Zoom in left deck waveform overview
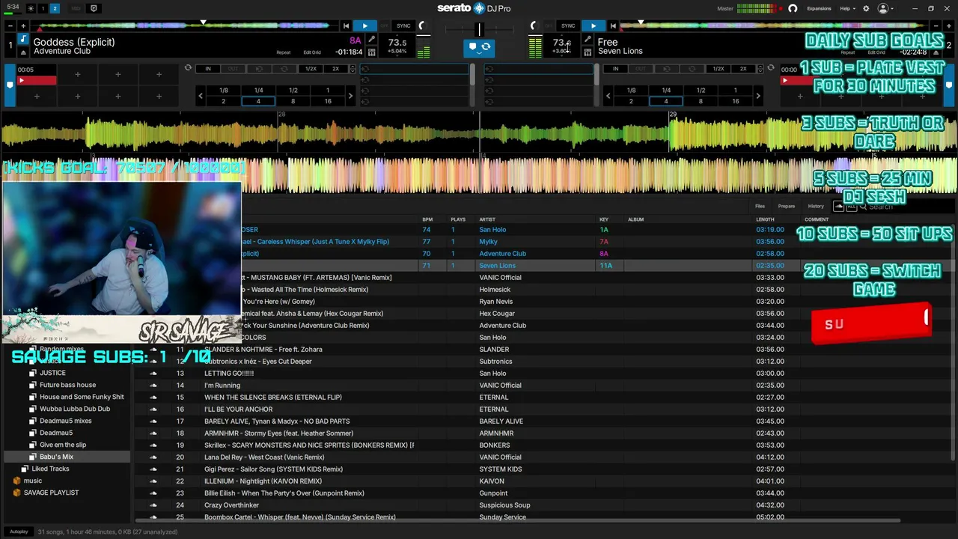958x539 pixels. pyautogui.click(x=23, y=25)
